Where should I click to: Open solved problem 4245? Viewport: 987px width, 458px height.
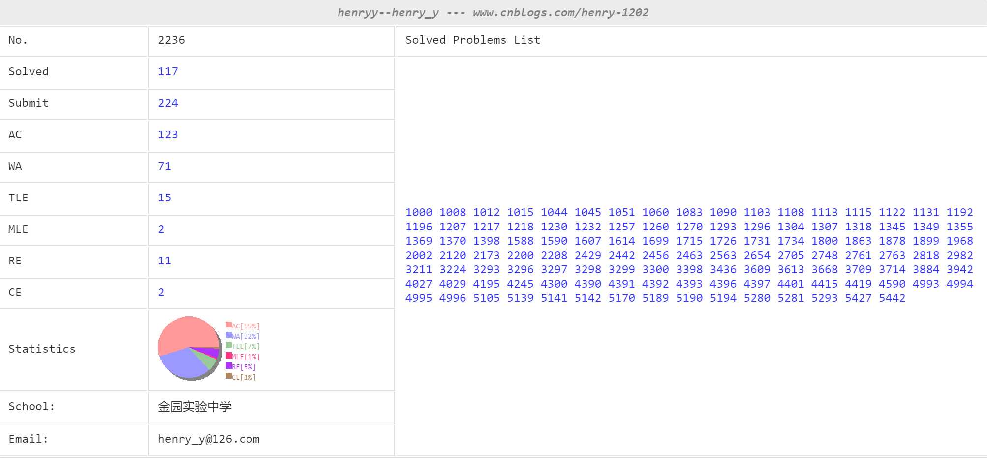pyautogui.click(x=520, y=284)
